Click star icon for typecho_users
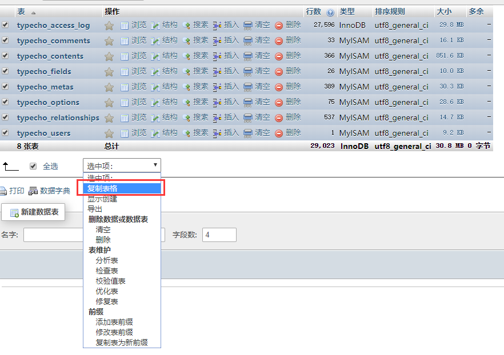The image size is (504, 355). [109, 134]
